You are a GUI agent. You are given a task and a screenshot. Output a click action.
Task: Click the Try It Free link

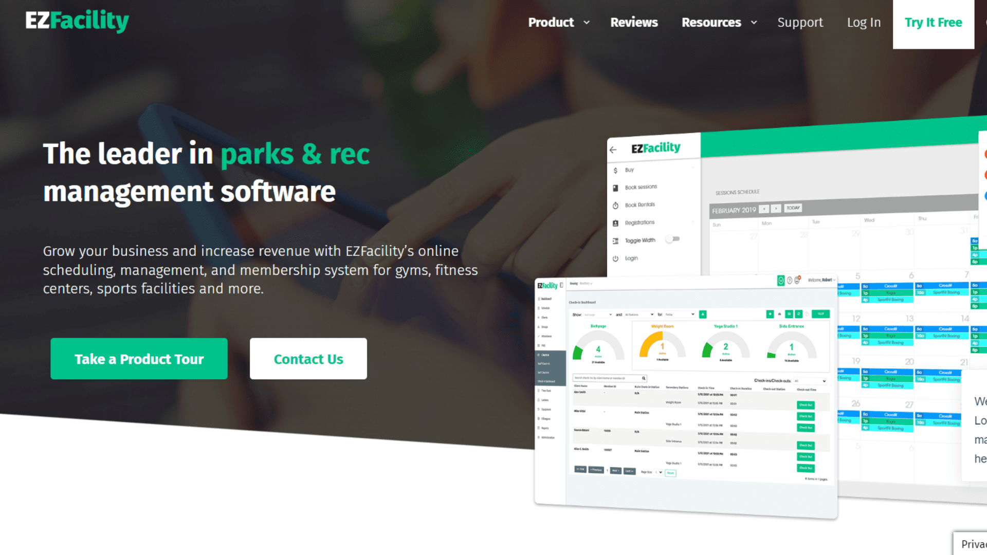point(933,22)
